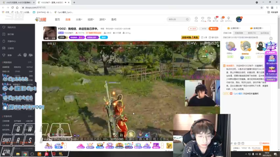
Task: Click the yellow 首次可得 banner button
Action: pyautogui.click(x=190, y=37)
